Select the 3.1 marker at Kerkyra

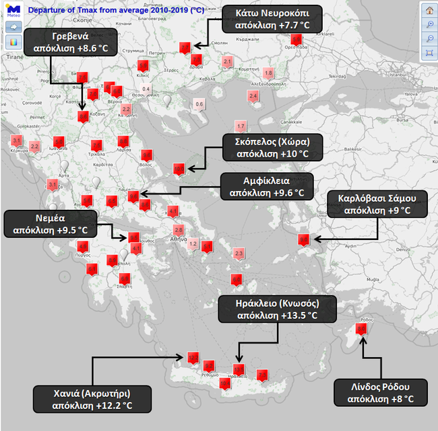pos(17,141)
